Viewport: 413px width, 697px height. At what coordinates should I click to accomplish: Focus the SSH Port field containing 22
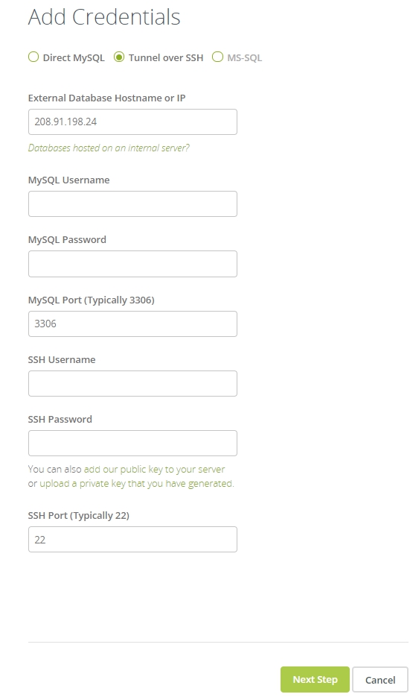pos(132,540)
